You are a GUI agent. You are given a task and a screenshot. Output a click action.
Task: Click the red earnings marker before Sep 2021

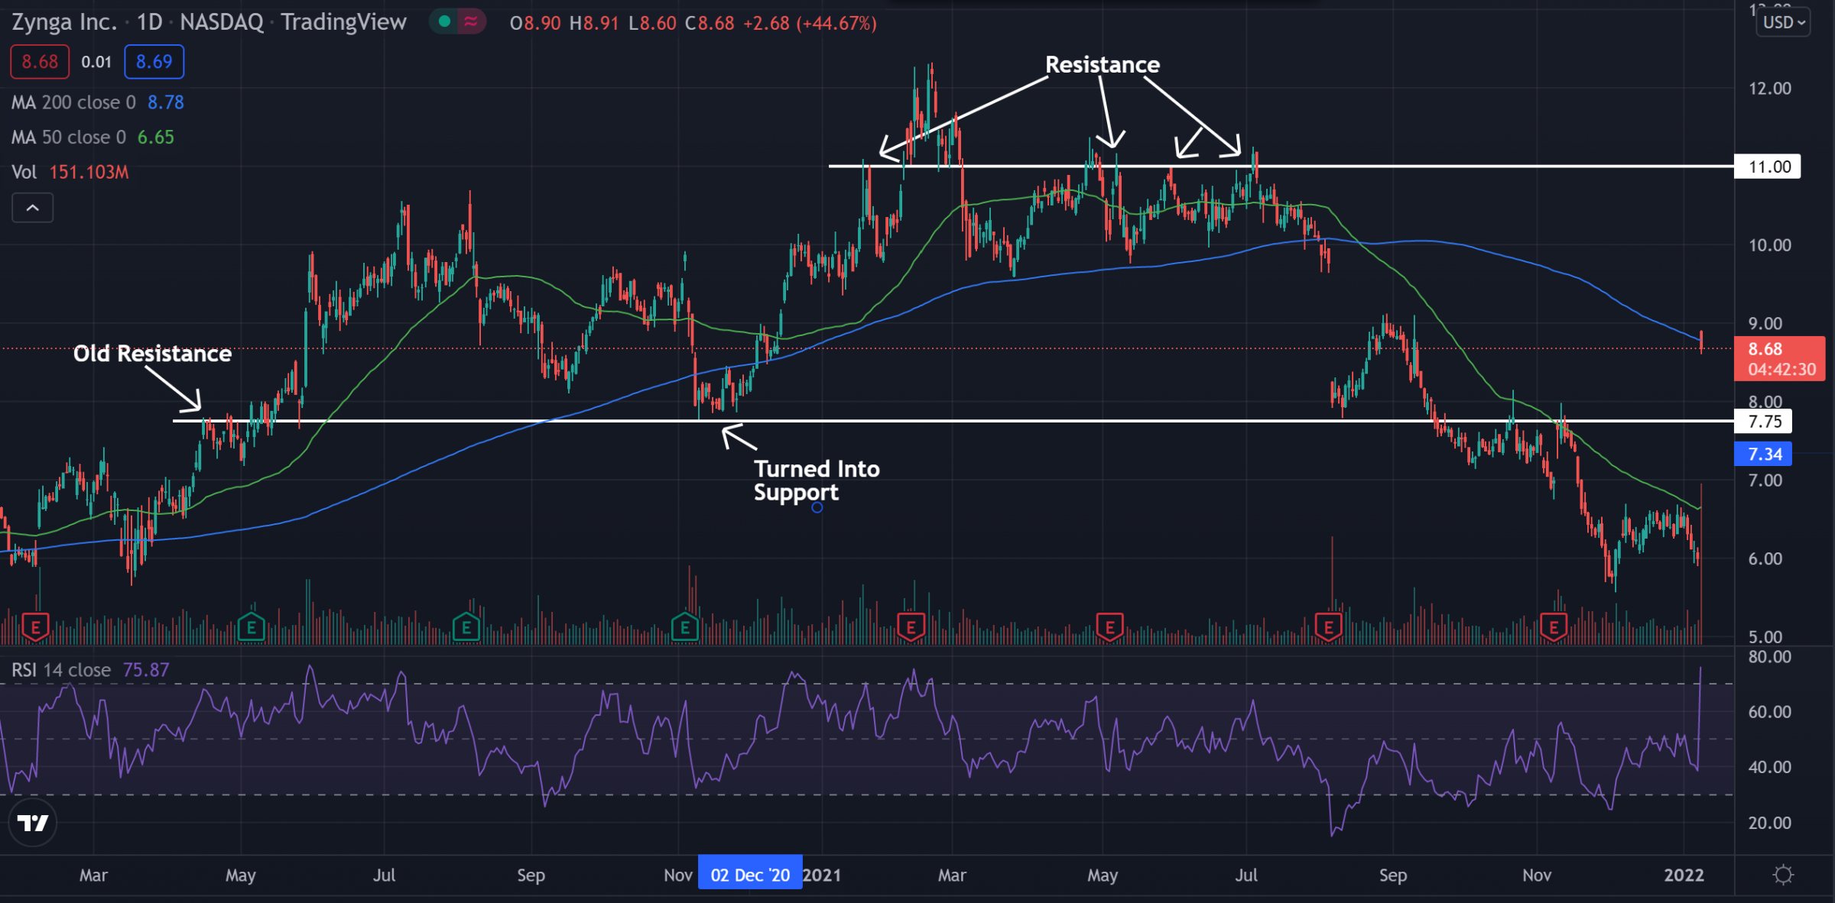[x=1329, y=628]
